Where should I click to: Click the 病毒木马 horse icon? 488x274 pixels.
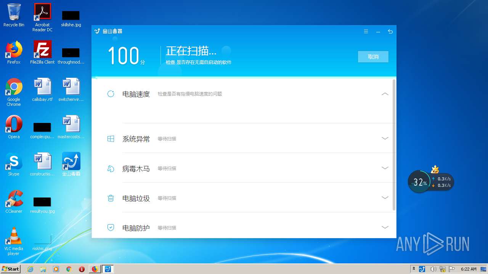[111, 169]
